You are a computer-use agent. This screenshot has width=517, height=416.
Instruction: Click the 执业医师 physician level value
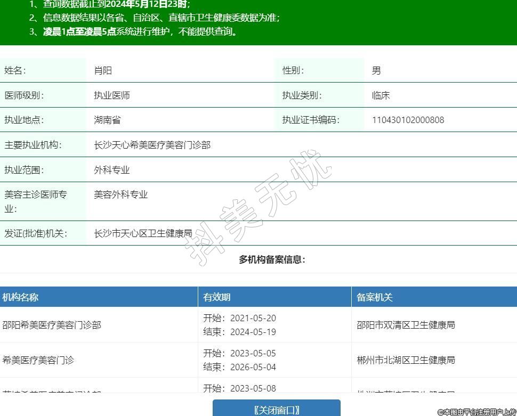click(112, 95)
